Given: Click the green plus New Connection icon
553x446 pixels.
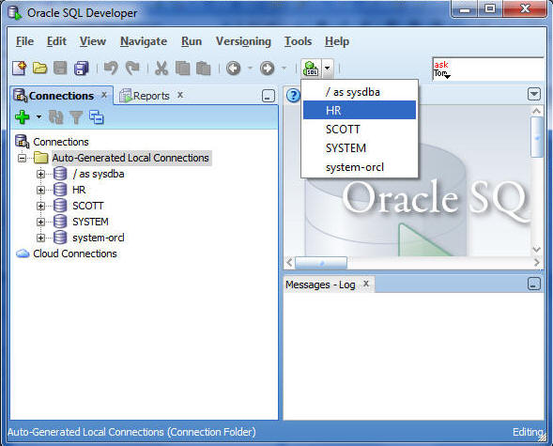Looking at the screenshot, I should pyautogui.click(x=23, y=117).
